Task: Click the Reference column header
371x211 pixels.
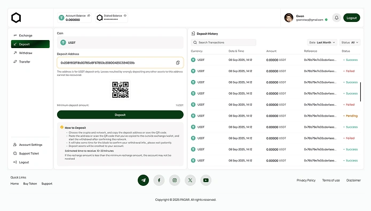Action: coord(311,51)
